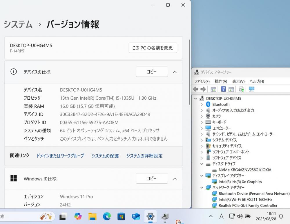Open notifications with the bell icon
290x224 pixels.
tap(281, 216)
